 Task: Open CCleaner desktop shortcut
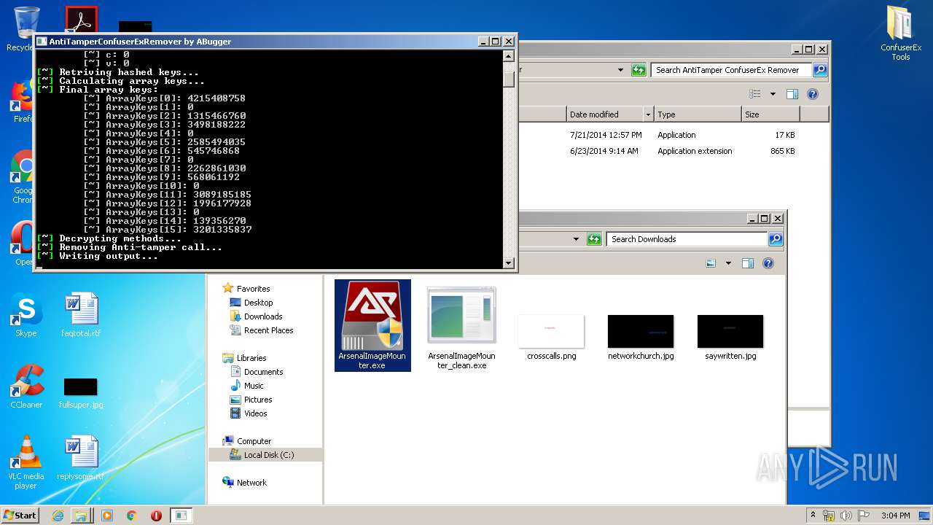(26, 386)
